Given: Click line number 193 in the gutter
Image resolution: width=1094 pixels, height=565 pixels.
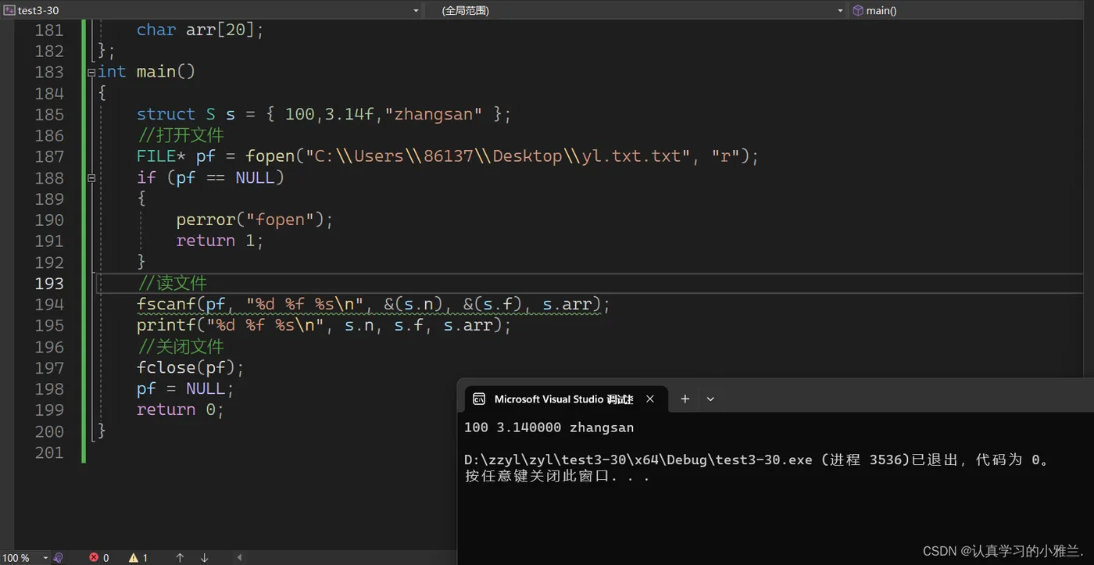Looking at the screenshot, I should pyautogui.click(x=49, y=283).
